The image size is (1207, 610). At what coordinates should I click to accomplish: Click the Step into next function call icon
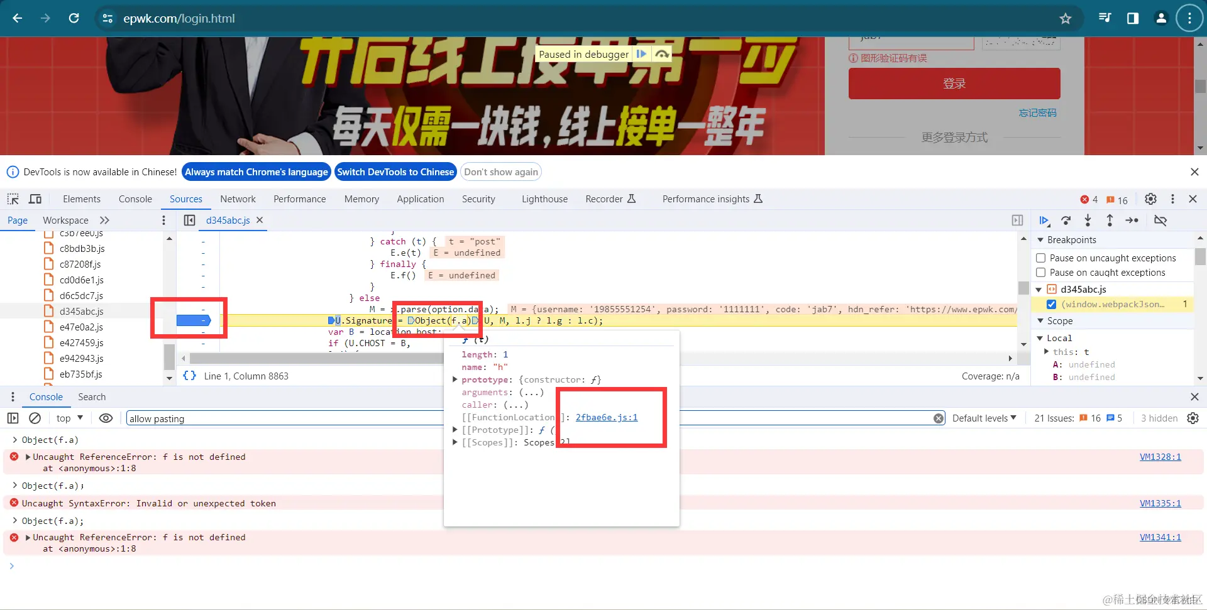(1088, 221)
